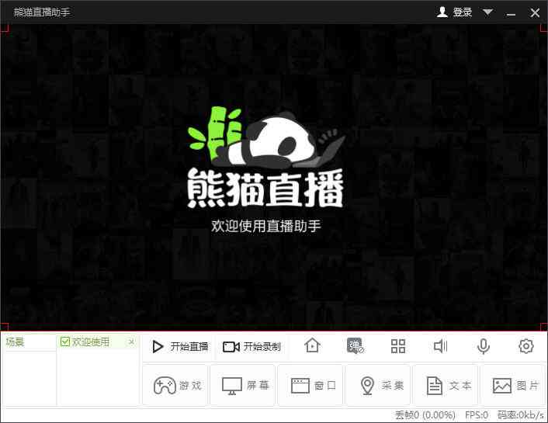Remove the 欢迎使用 source with its X

point(131,342)
